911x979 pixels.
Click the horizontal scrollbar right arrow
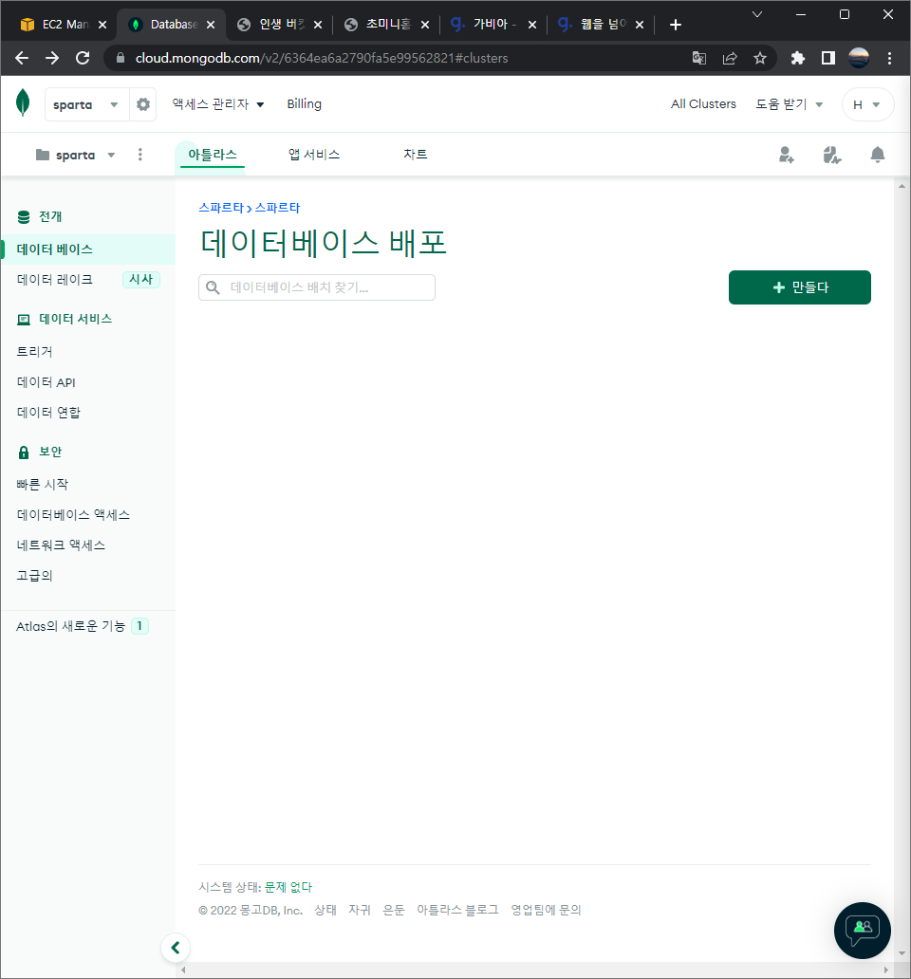(885, 970)
